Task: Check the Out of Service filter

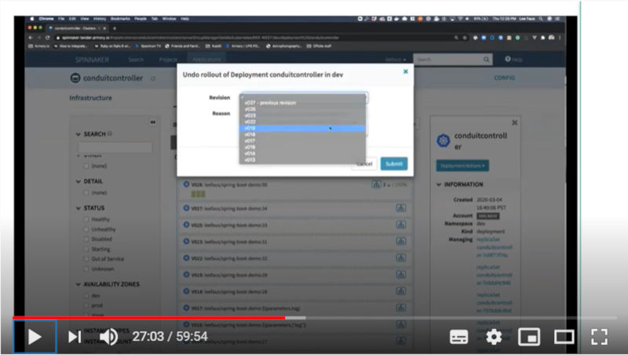Action: (86, 259)
